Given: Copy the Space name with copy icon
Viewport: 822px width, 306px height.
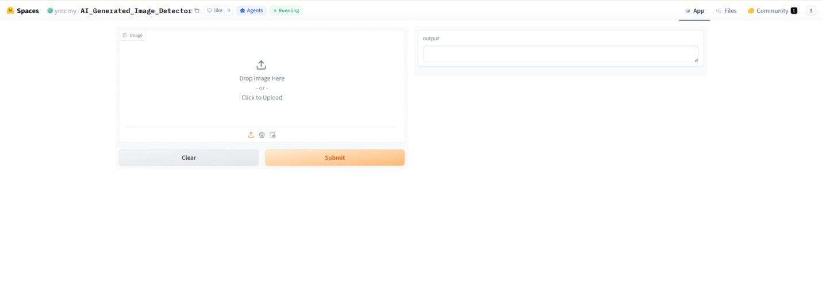Looking at the screenshot, I should [x=197, y=10].
